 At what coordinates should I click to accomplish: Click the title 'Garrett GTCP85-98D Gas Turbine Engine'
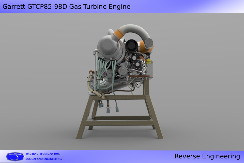pyautogui.click(x=66, y=7)
